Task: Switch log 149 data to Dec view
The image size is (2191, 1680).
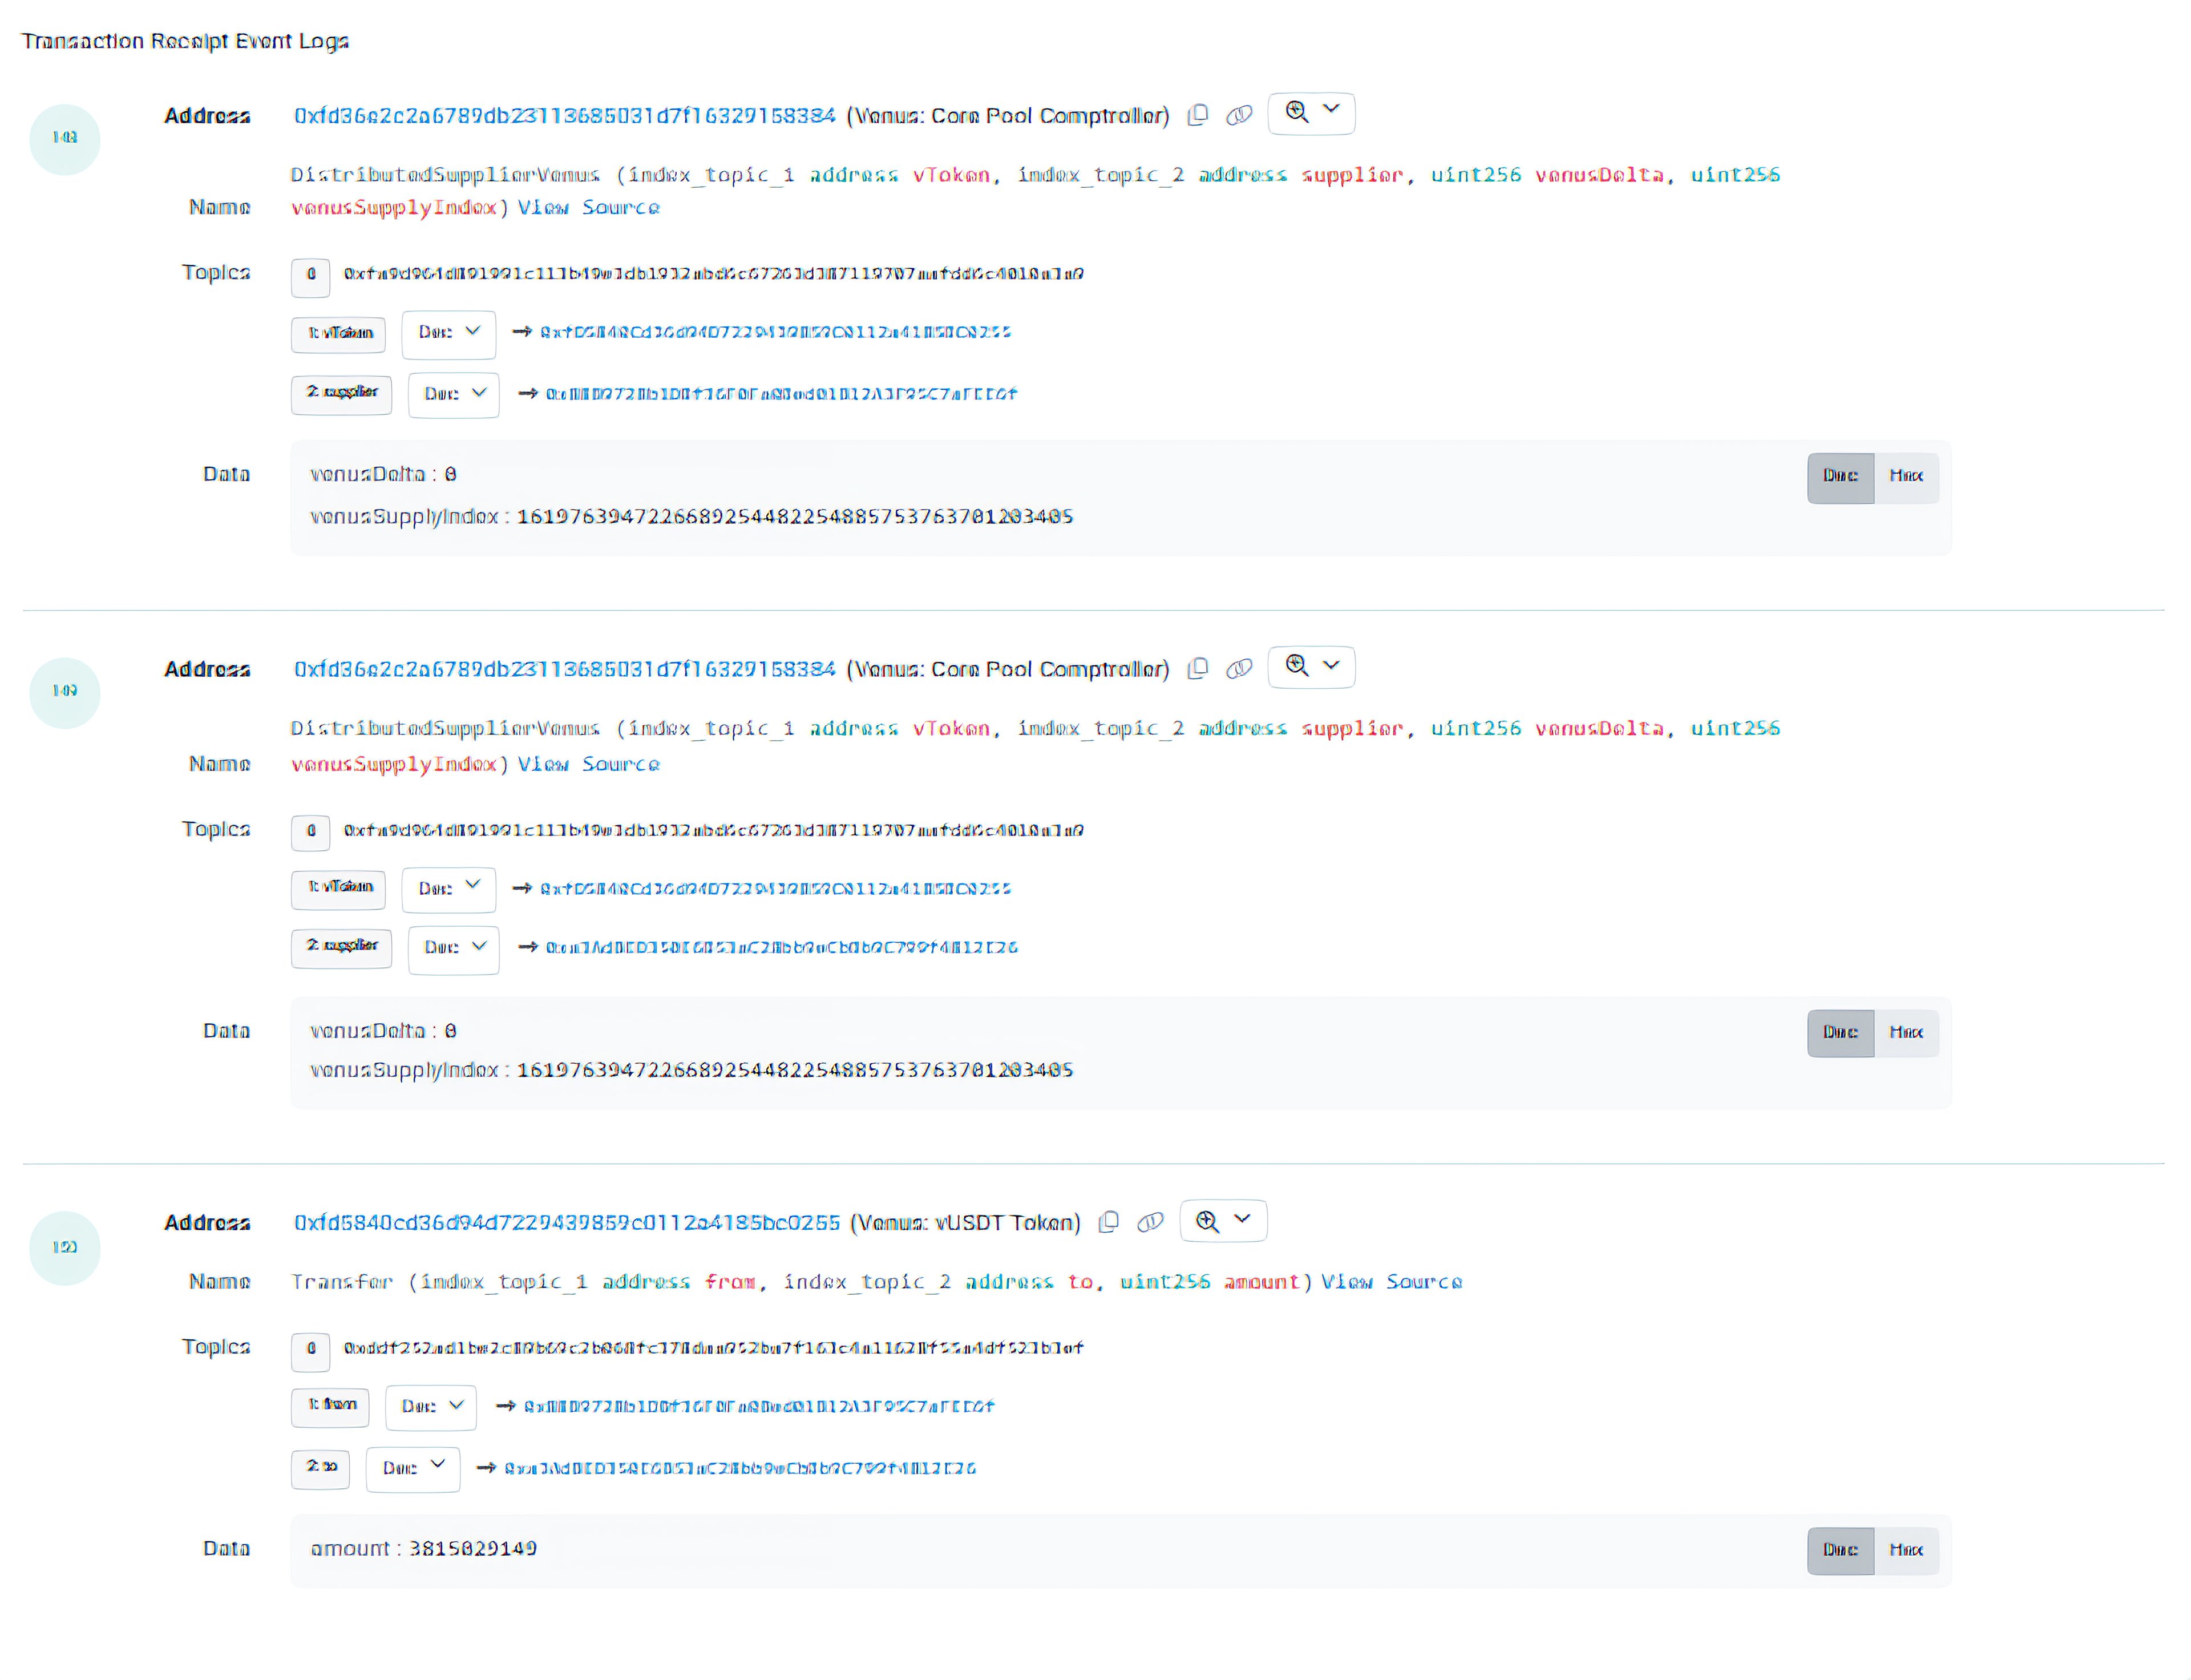Action: [x=1840, y=1033]
